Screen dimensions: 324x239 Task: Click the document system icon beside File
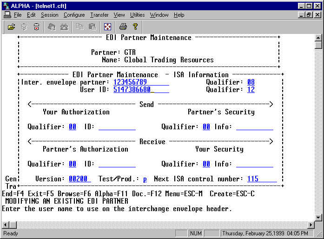coord(7,15)
